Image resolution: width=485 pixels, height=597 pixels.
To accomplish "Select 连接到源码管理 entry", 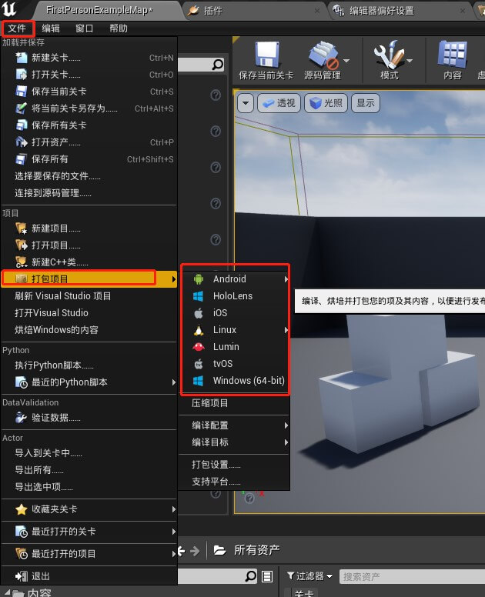I will coord(89,193).
